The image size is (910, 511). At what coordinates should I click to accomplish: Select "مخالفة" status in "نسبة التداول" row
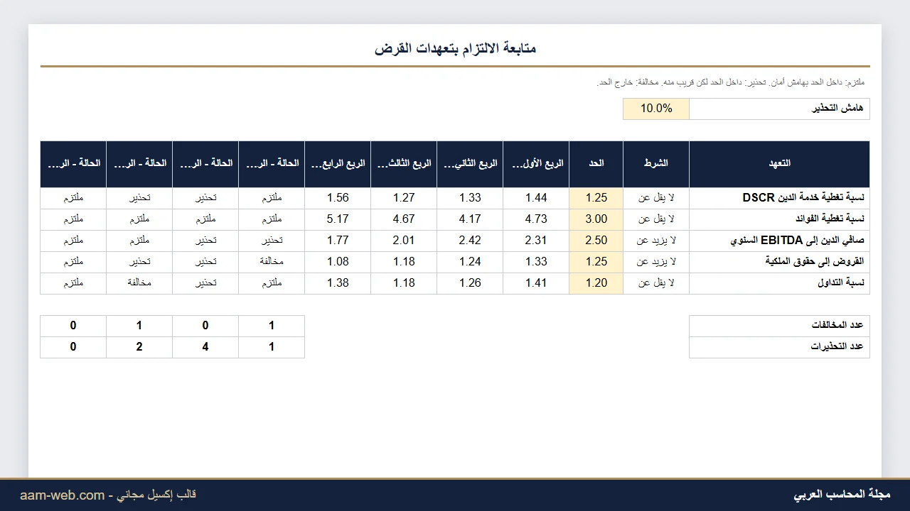tap(139, 283)
